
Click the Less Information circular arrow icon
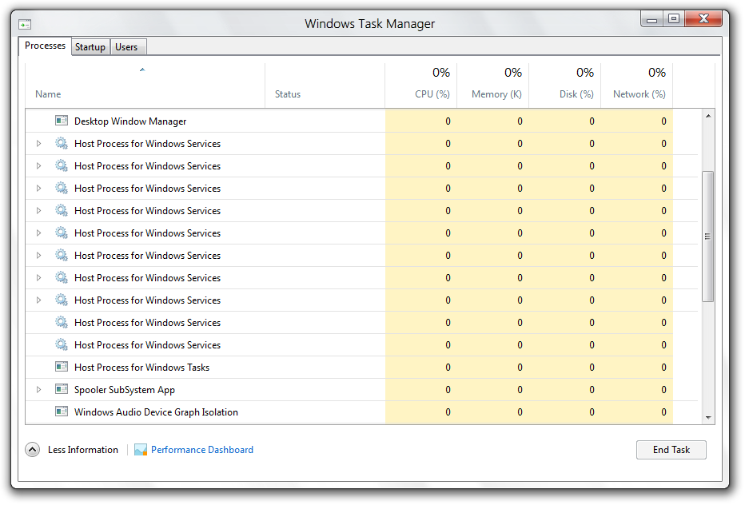pyautogui.click(x=32, y=450)
